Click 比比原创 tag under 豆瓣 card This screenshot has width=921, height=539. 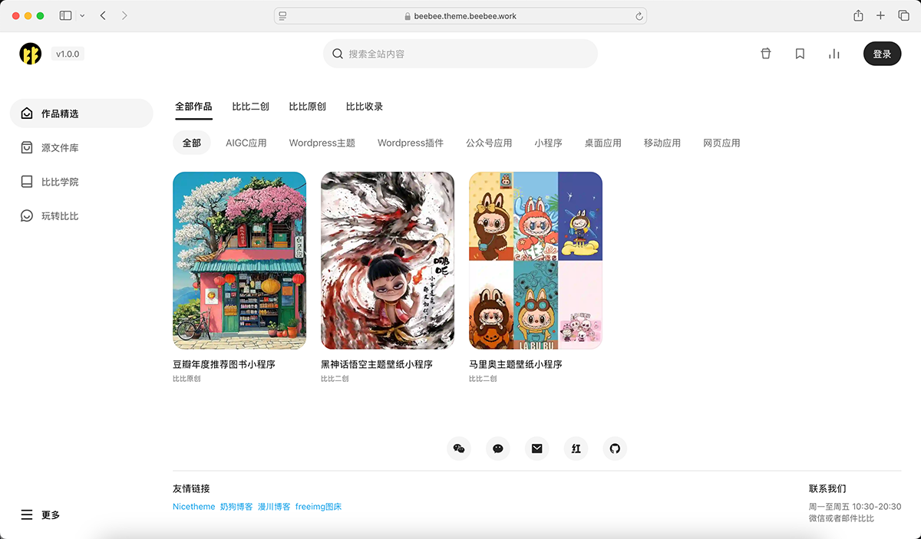click(187, 379)
